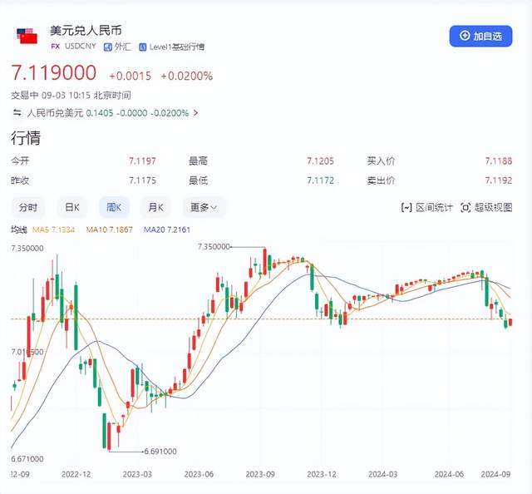Click the MA20 7.2161 indicator label
This screenshot has height=494, width=532.
point(166,230)
